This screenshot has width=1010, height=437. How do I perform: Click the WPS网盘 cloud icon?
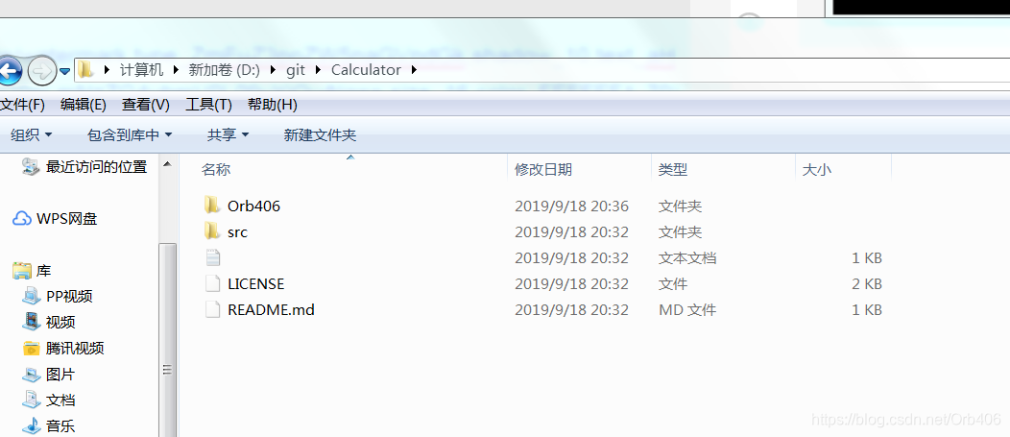coord(22,219)
